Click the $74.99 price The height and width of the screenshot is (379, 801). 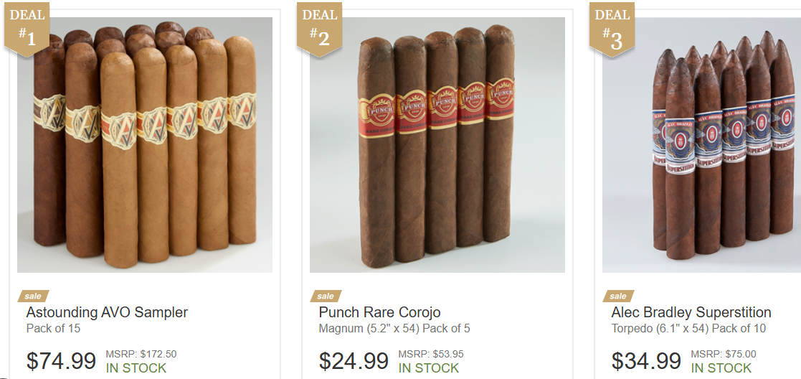click(61, 360)
